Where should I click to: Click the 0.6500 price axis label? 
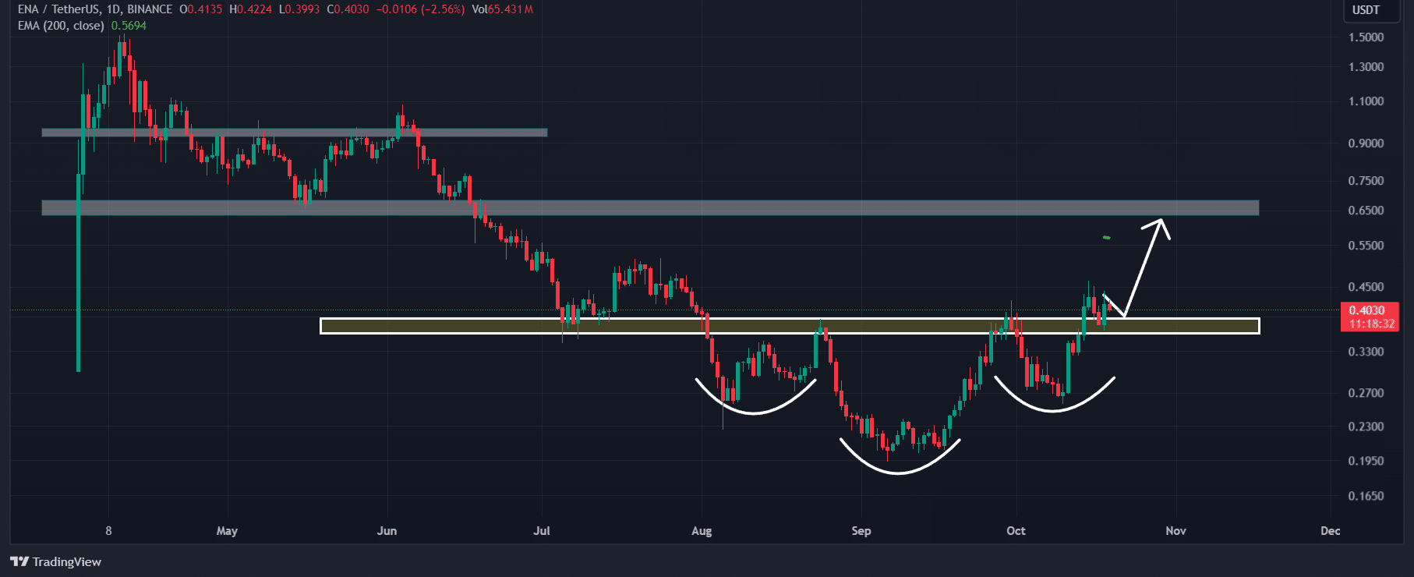[1366, 211]
